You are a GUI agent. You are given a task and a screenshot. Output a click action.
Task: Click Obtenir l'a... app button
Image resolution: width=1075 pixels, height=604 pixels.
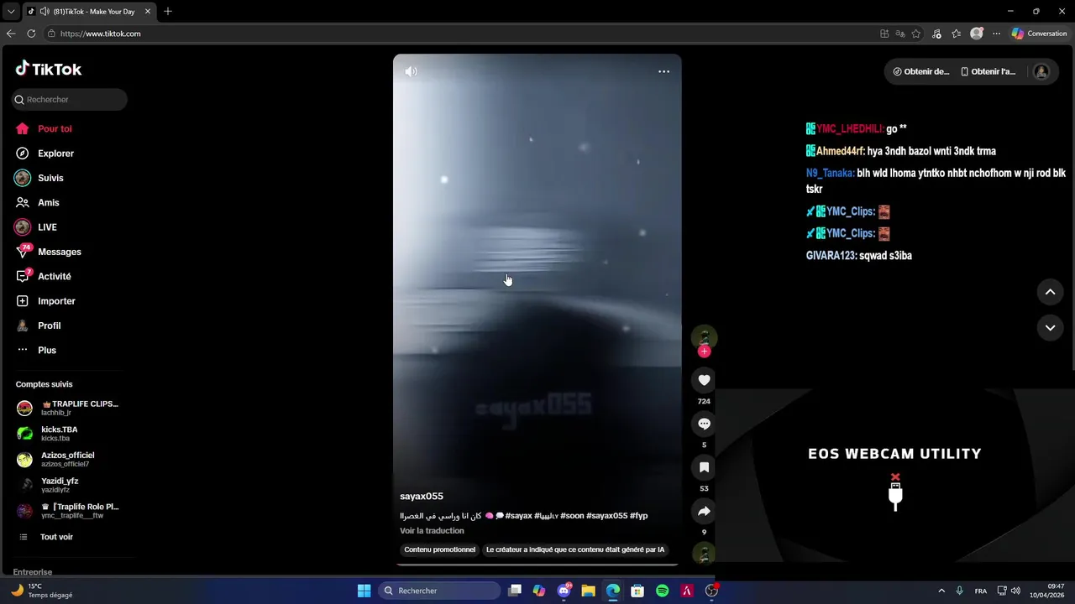tap(988, 71)
